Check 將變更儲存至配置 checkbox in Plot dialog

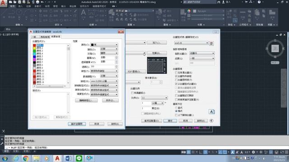176,100
